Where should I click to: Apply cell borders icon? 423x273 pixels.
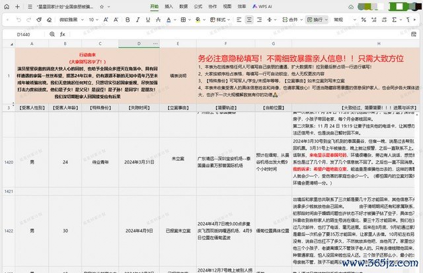pos(183,20)
